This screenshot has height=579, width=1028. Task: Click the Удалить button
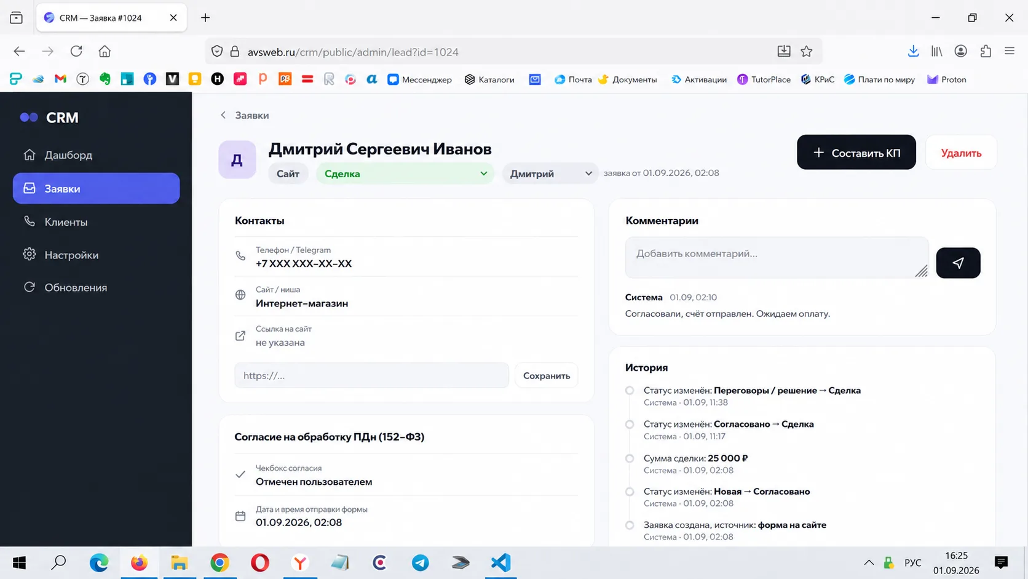pos(961,153)
